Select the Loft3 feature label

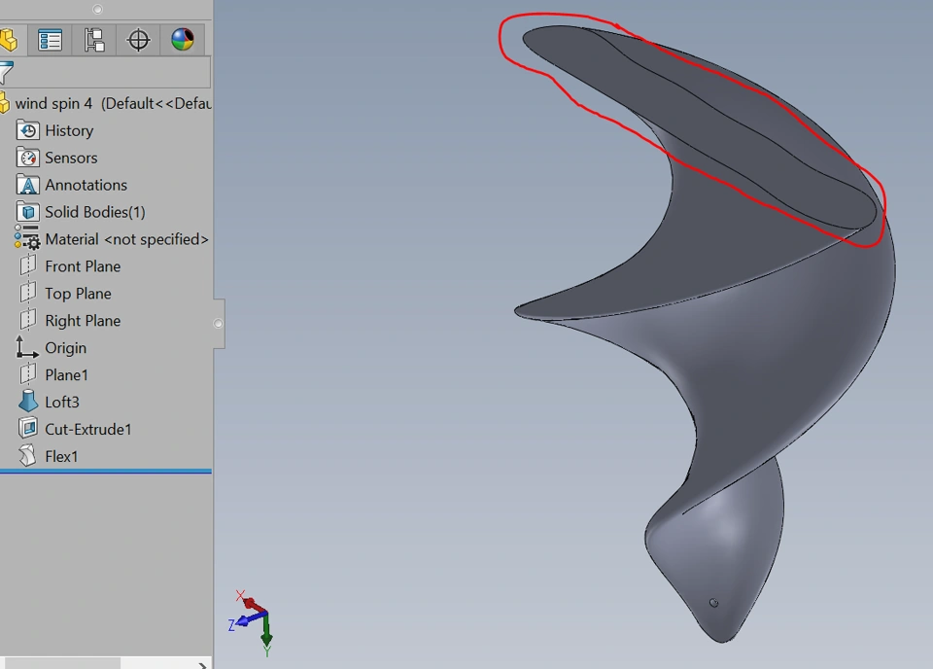pos(62,403)
